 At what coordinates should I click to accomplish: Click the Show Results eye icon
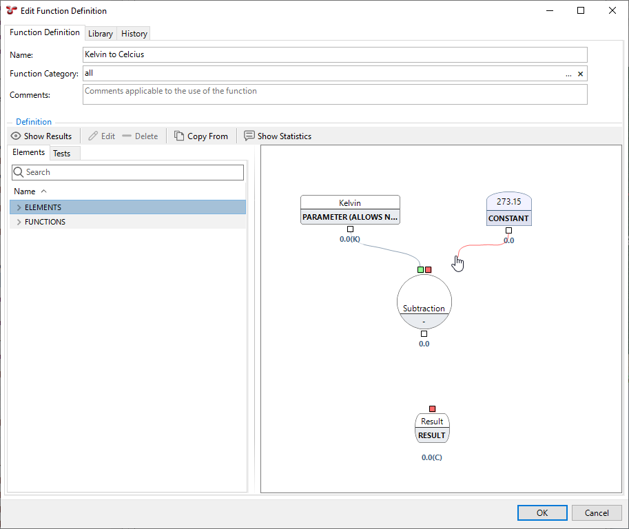point(16,136)
